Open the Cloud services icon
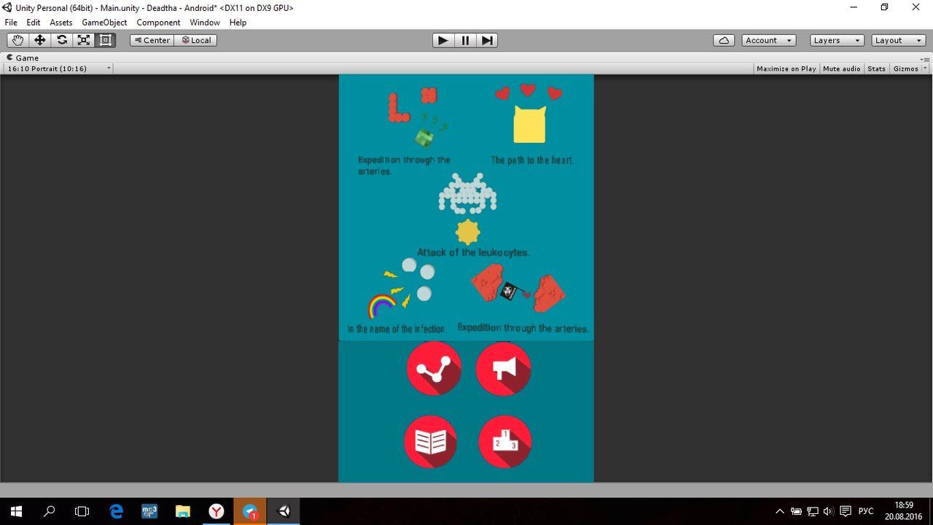Image resolution: width=933 pixels, height=525 pixels. tap(724, 40)
